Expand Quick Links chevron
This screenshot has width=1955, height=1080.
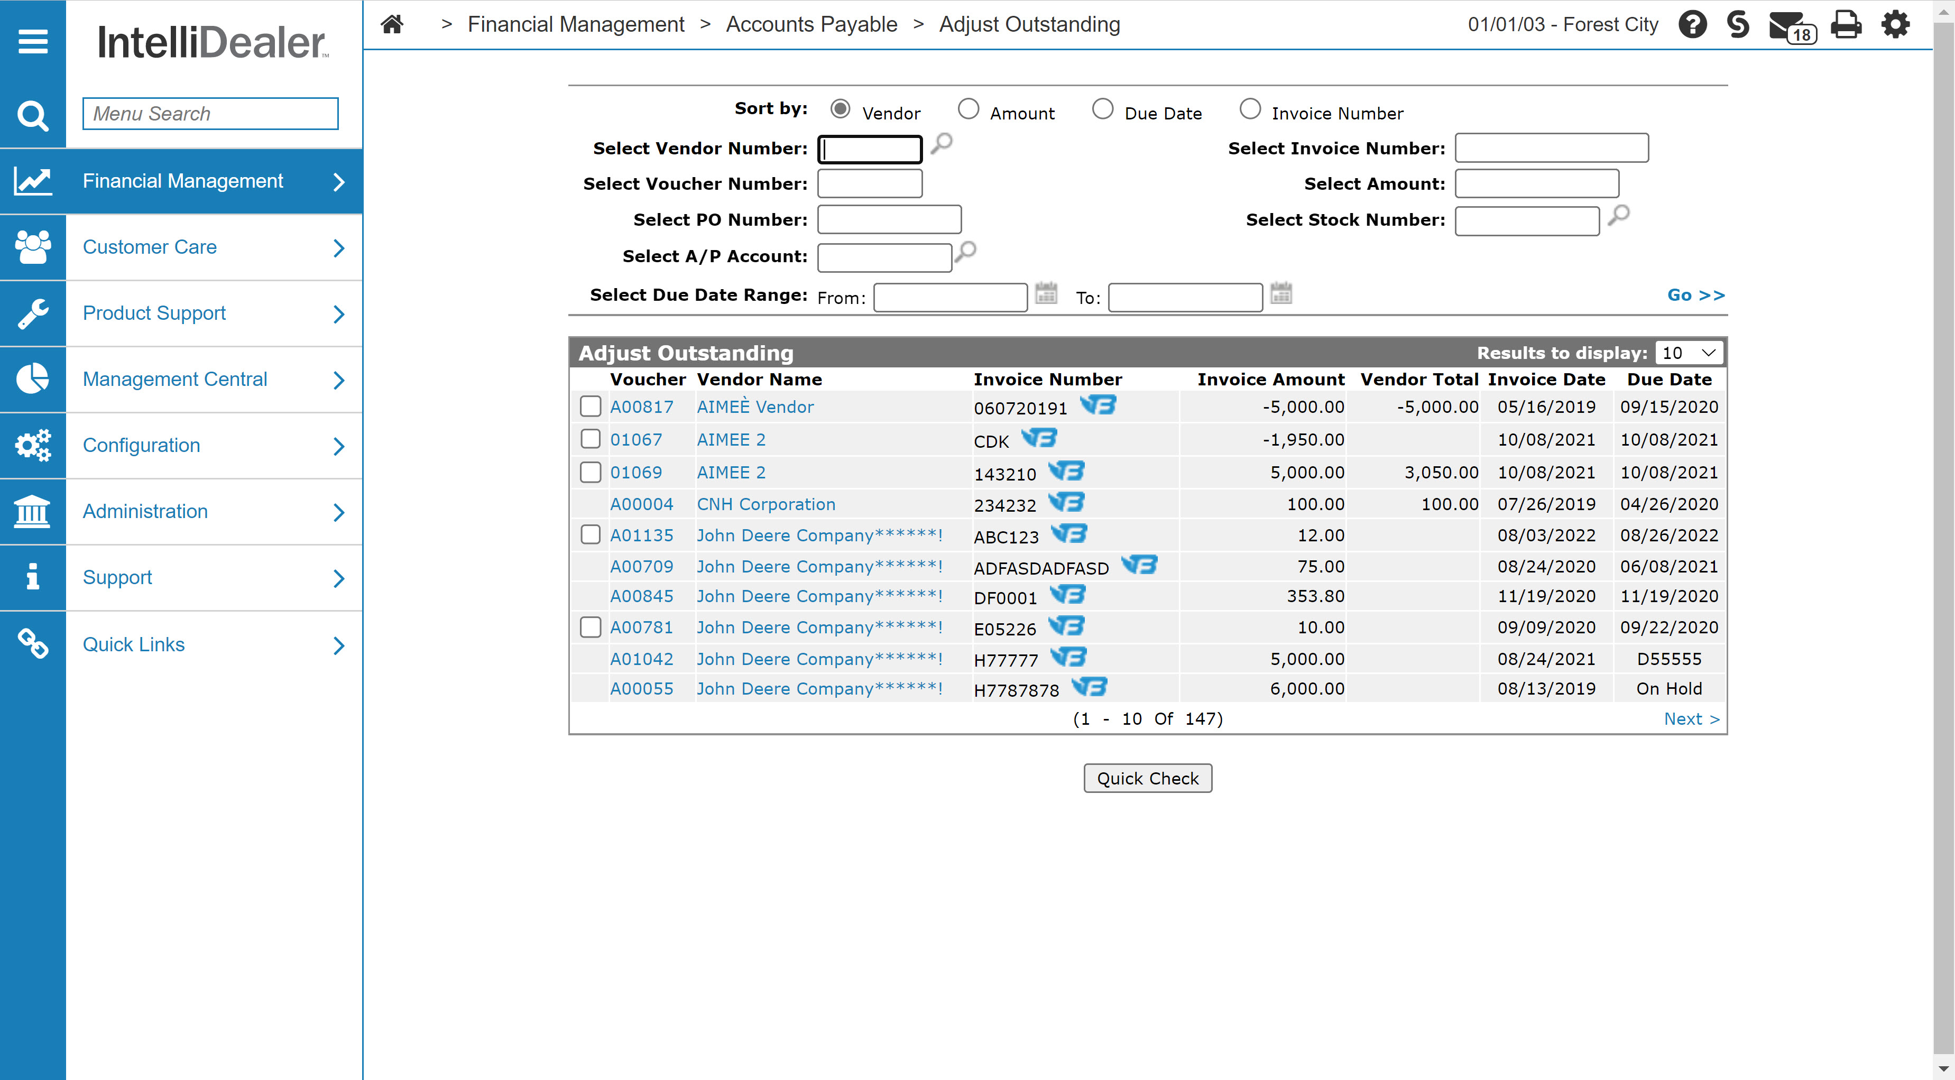tap(339, 646)
